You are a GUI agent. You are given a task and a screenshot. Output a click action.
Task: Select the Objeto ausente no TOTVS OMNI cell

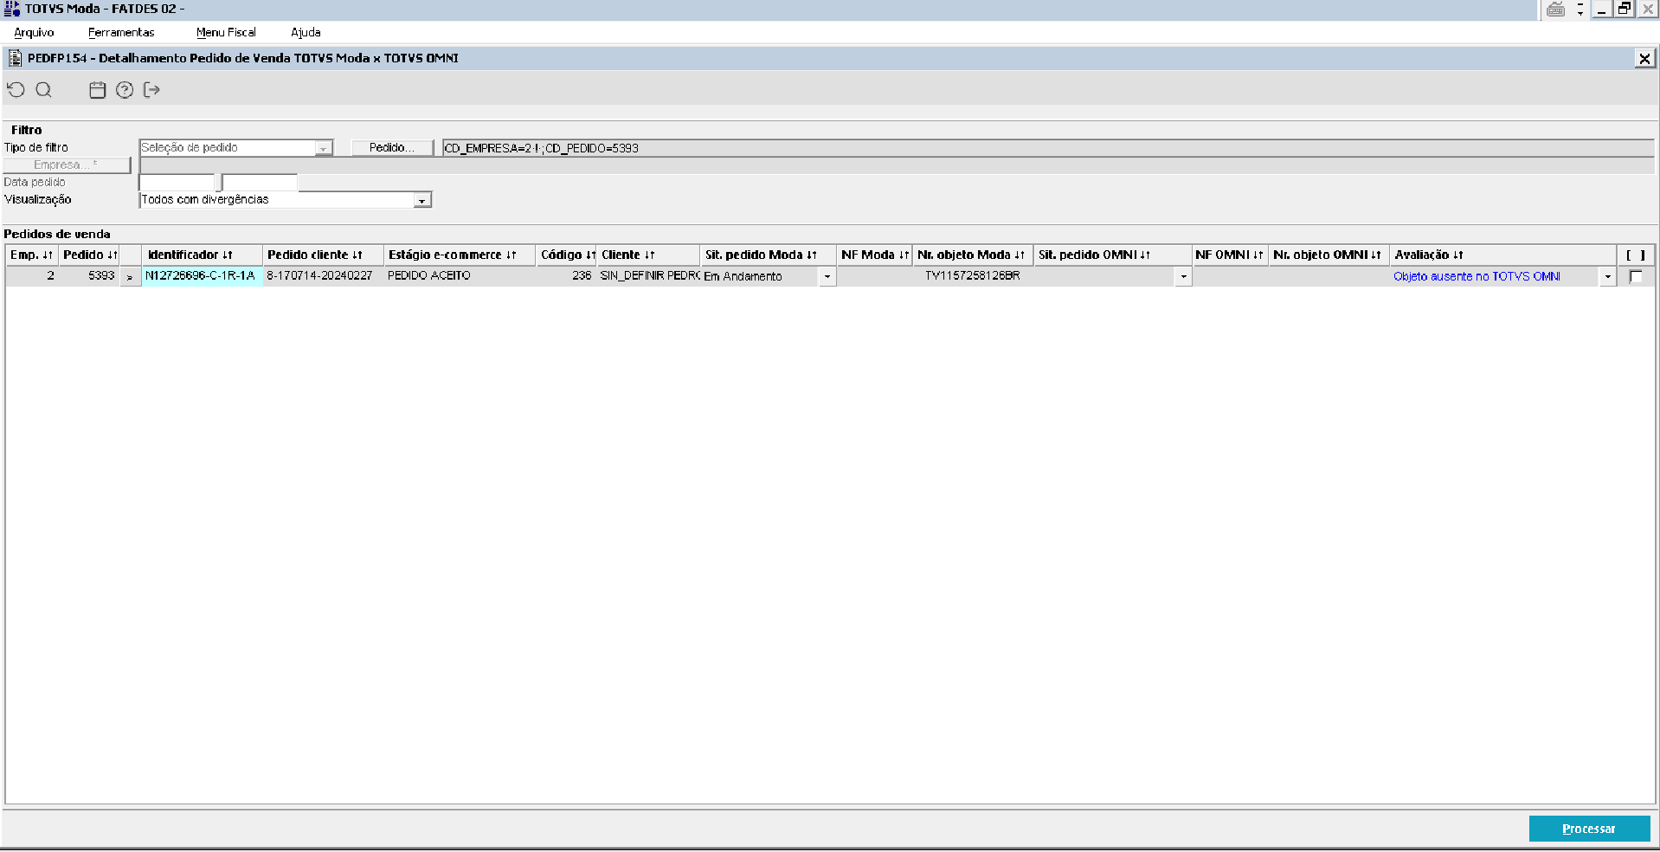(1495, 276)
